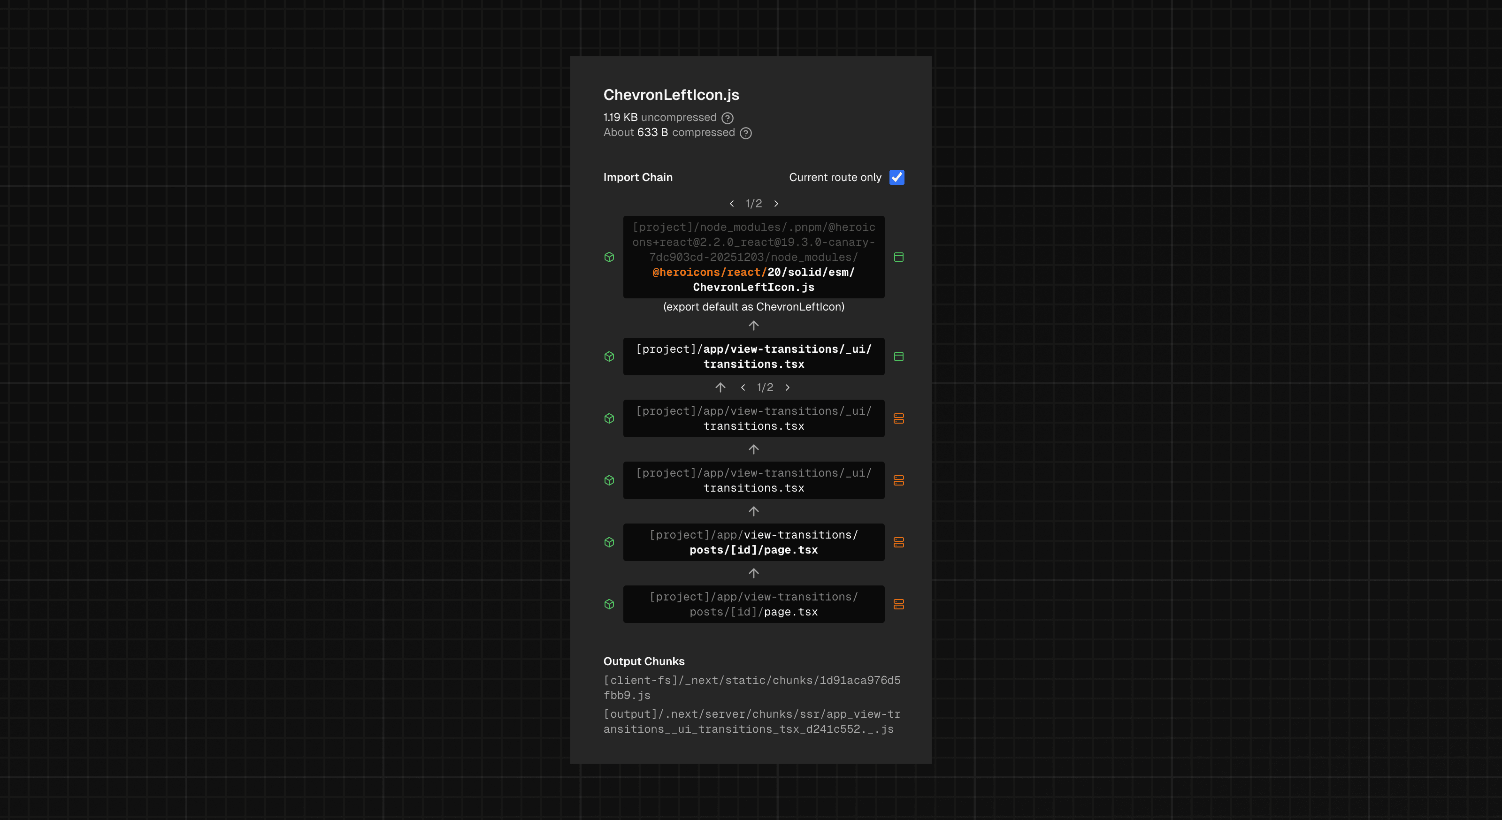Click orange chunk icon beside first transitions.tsx issuer
The height and width of the screenshot is (820, 1502).
(898, 418)
